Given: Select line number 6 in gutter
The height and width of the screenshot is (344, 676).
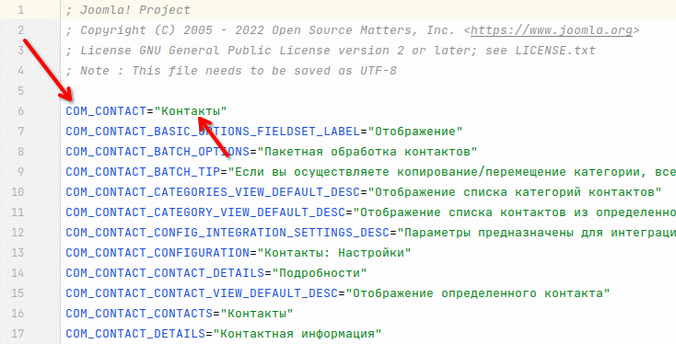Looking at the screenshot, I should pyautogui.click(x=20, y=111).
